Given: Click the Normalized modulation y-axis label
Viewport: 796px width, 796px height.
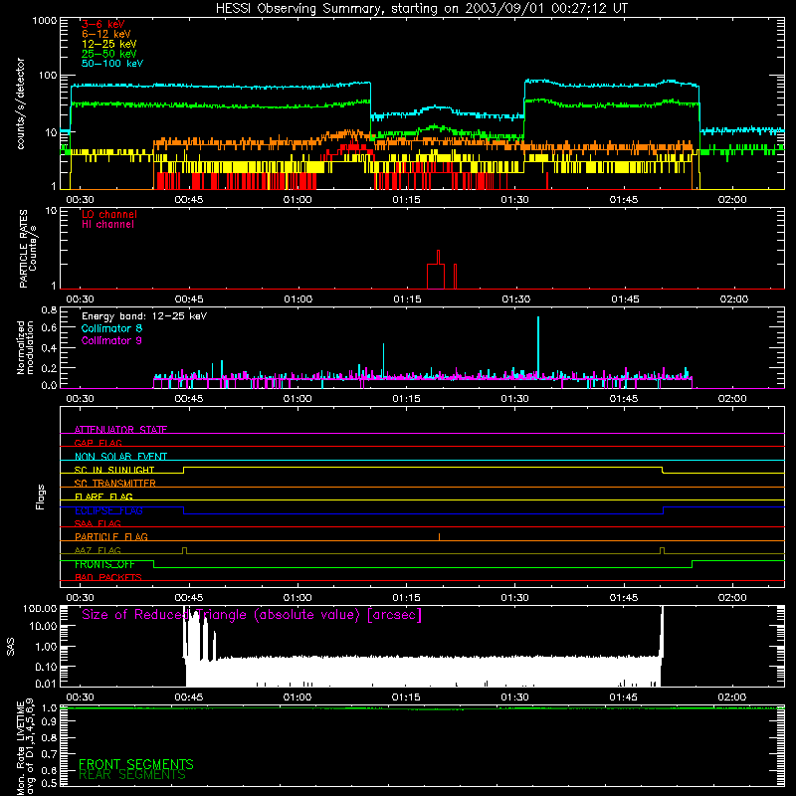Looking at the screenshot, I should (x=25, y=347).
